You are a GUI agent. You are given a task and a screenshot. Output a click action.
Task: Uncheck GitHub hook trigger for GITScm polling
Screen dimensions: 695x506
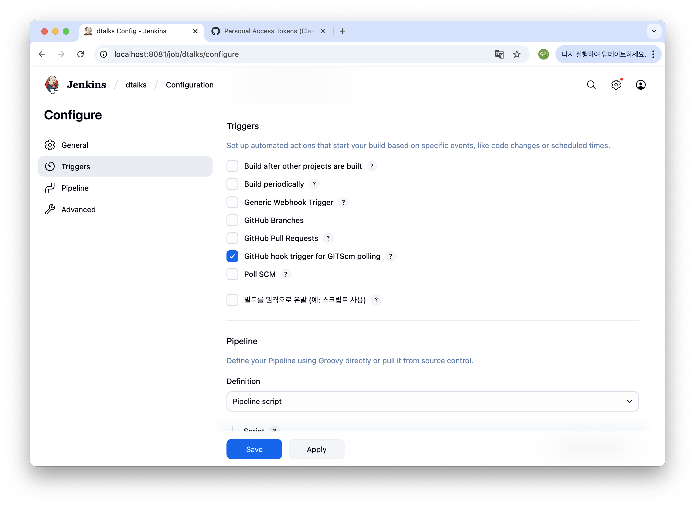(232, 256)
